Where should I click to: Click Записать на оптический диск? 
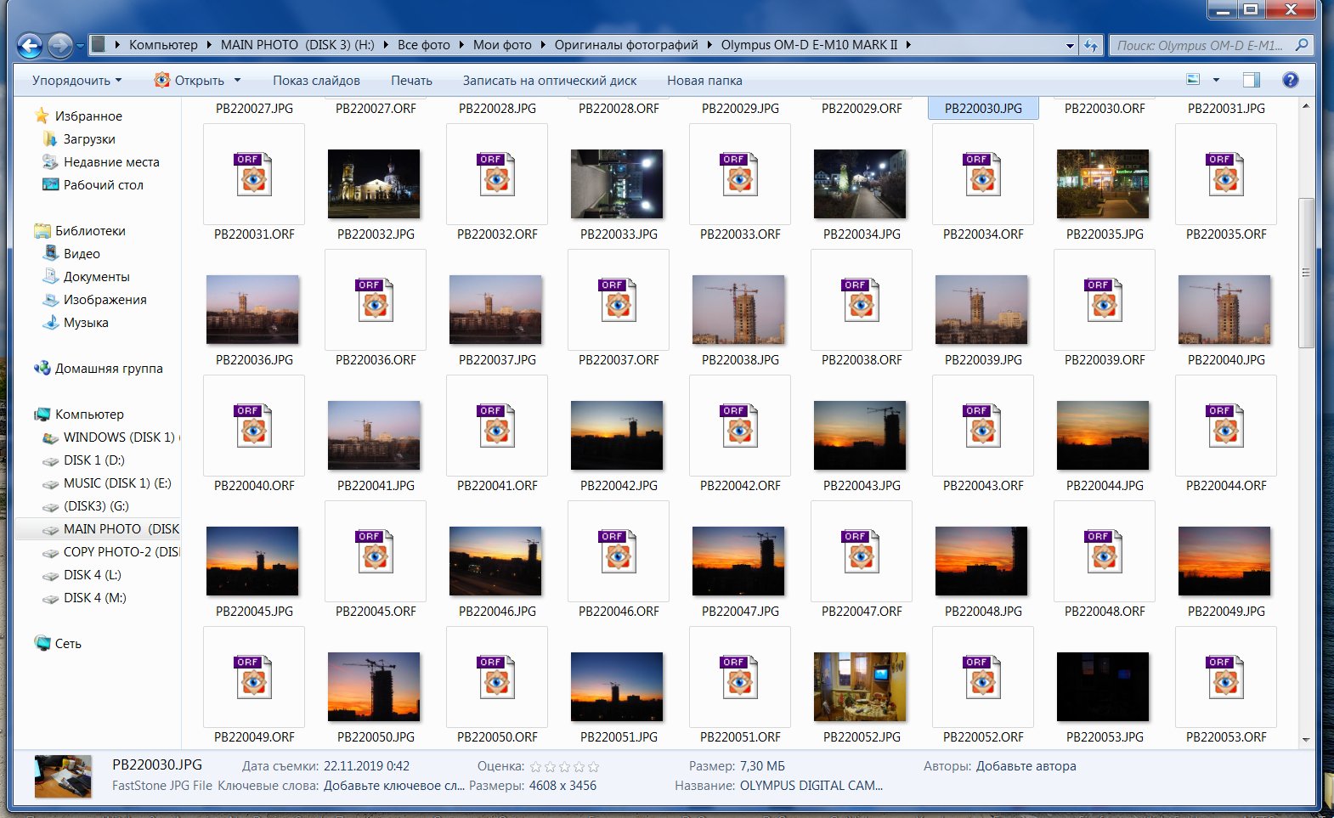[x=549, y=81]
